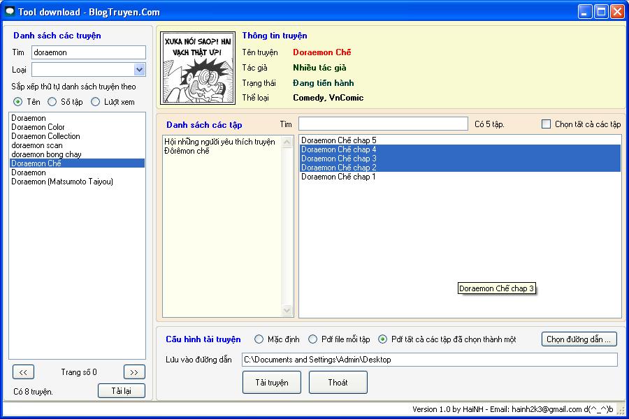This screenshot has height=419, width=629.
Task: Sort story list by Số tập
Action: pos(52,102)
